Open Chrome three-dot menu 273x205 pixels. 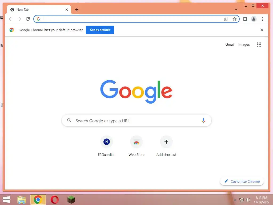[x=262, y=19]
